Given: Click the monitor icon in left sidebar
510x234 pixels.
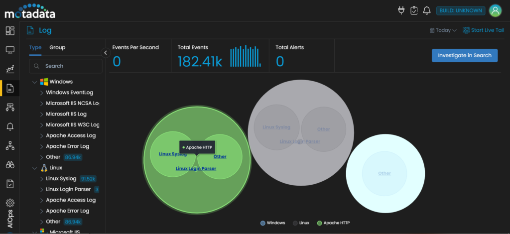Looking at the screenshot, I should pos(10,50).
